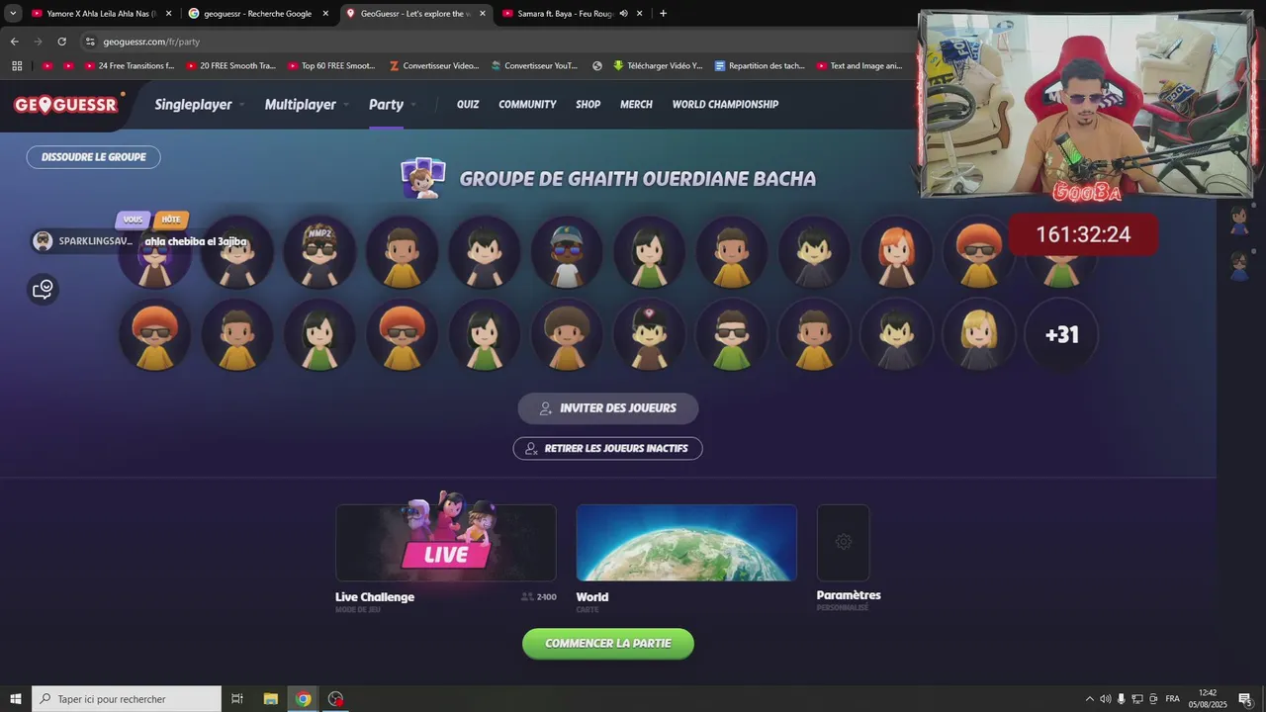The image size is (1266, 712).
Task: Open Convertisseur Video bookmark
Action: click(434, 66)
